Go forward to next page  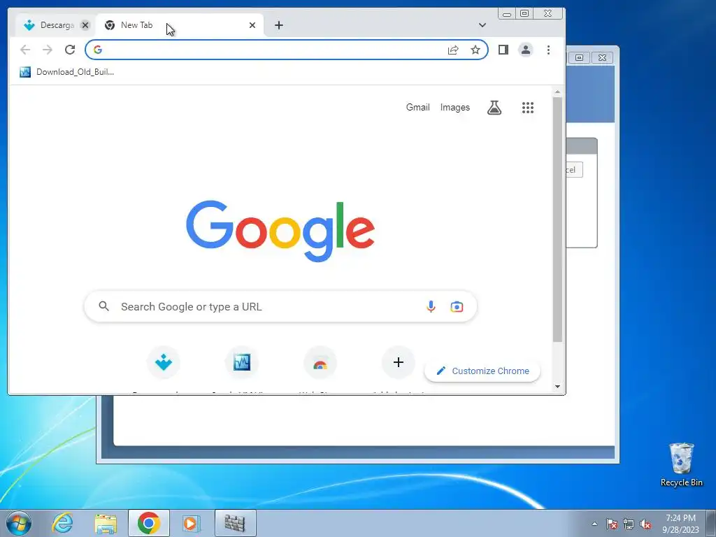(48, 50)
